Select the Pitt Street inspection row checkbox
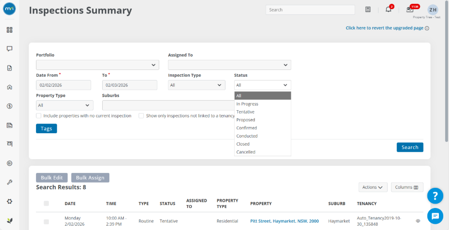This screenshot has width=449, height=230. (x=47, y=221)
